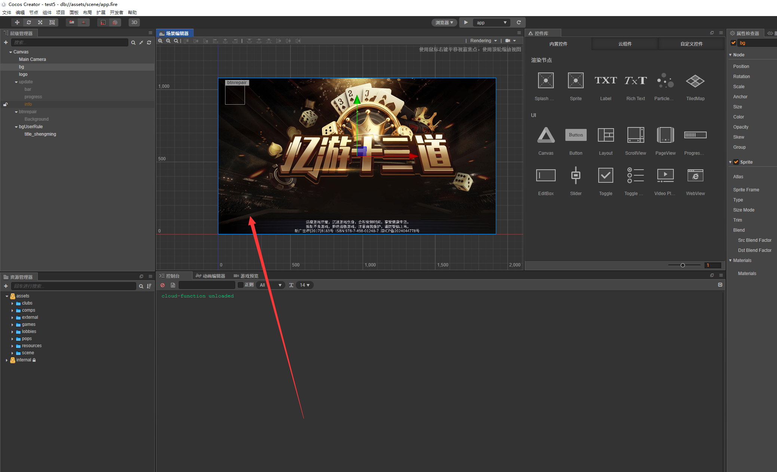The image size is (777, 472).
Task: Click the WebView control icon
Action: pyautogui.click(x=695, y=175)
